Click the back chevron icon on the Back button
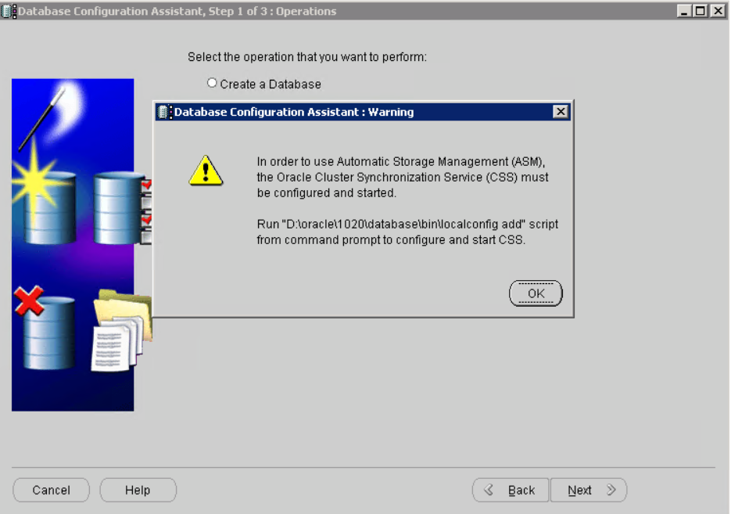Image resolution: width=731 pixels, height=514 pixels. pyautogui.click(x=490, y=490)
